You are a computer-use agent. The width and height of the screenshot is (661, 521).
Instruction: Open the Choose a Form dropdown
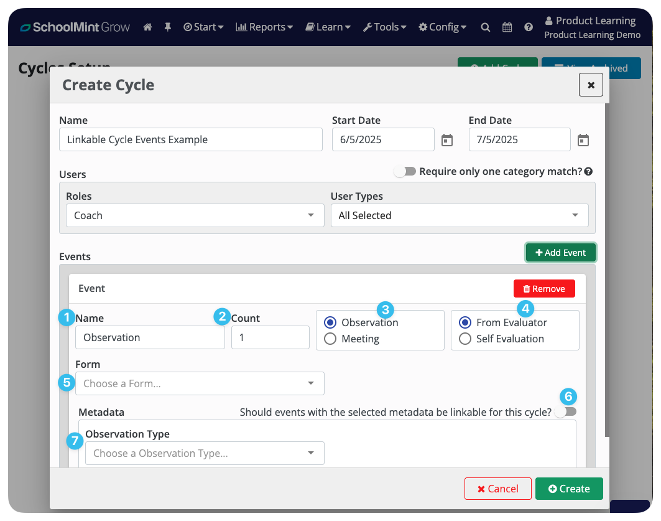pyautogui.click(x=200, y=383)
